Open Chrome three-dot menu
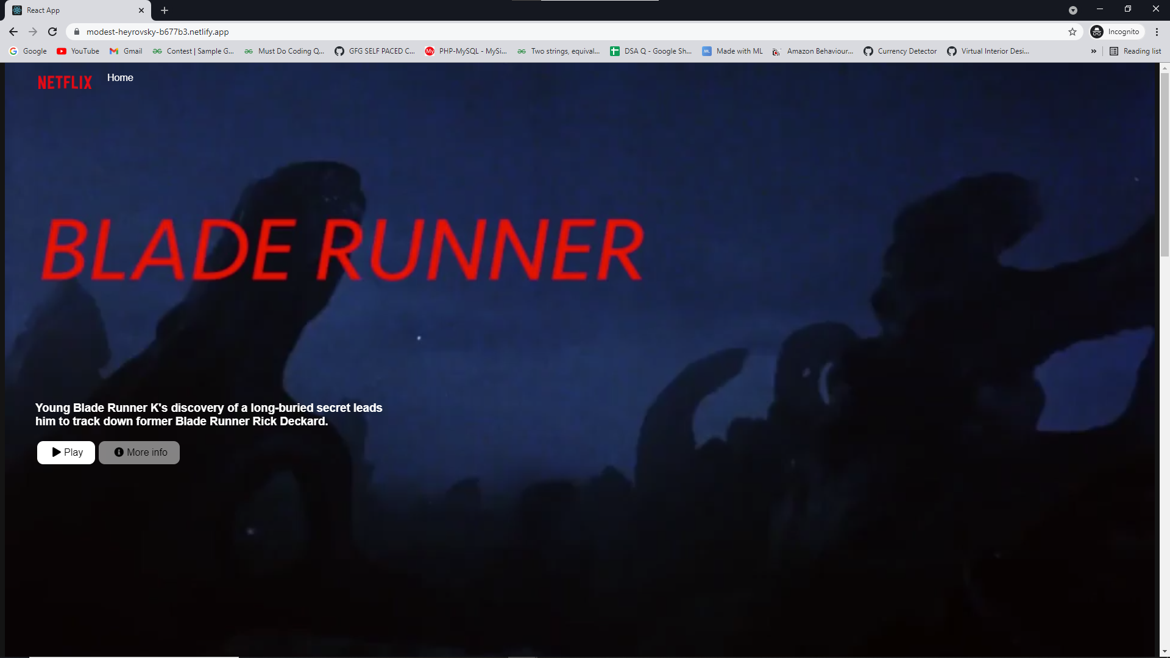 coord(1157,32)
